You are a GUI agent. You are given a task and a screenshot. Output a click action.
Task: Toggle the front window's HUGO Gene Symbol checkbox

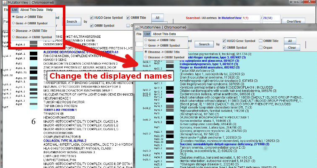coord(224,41)
